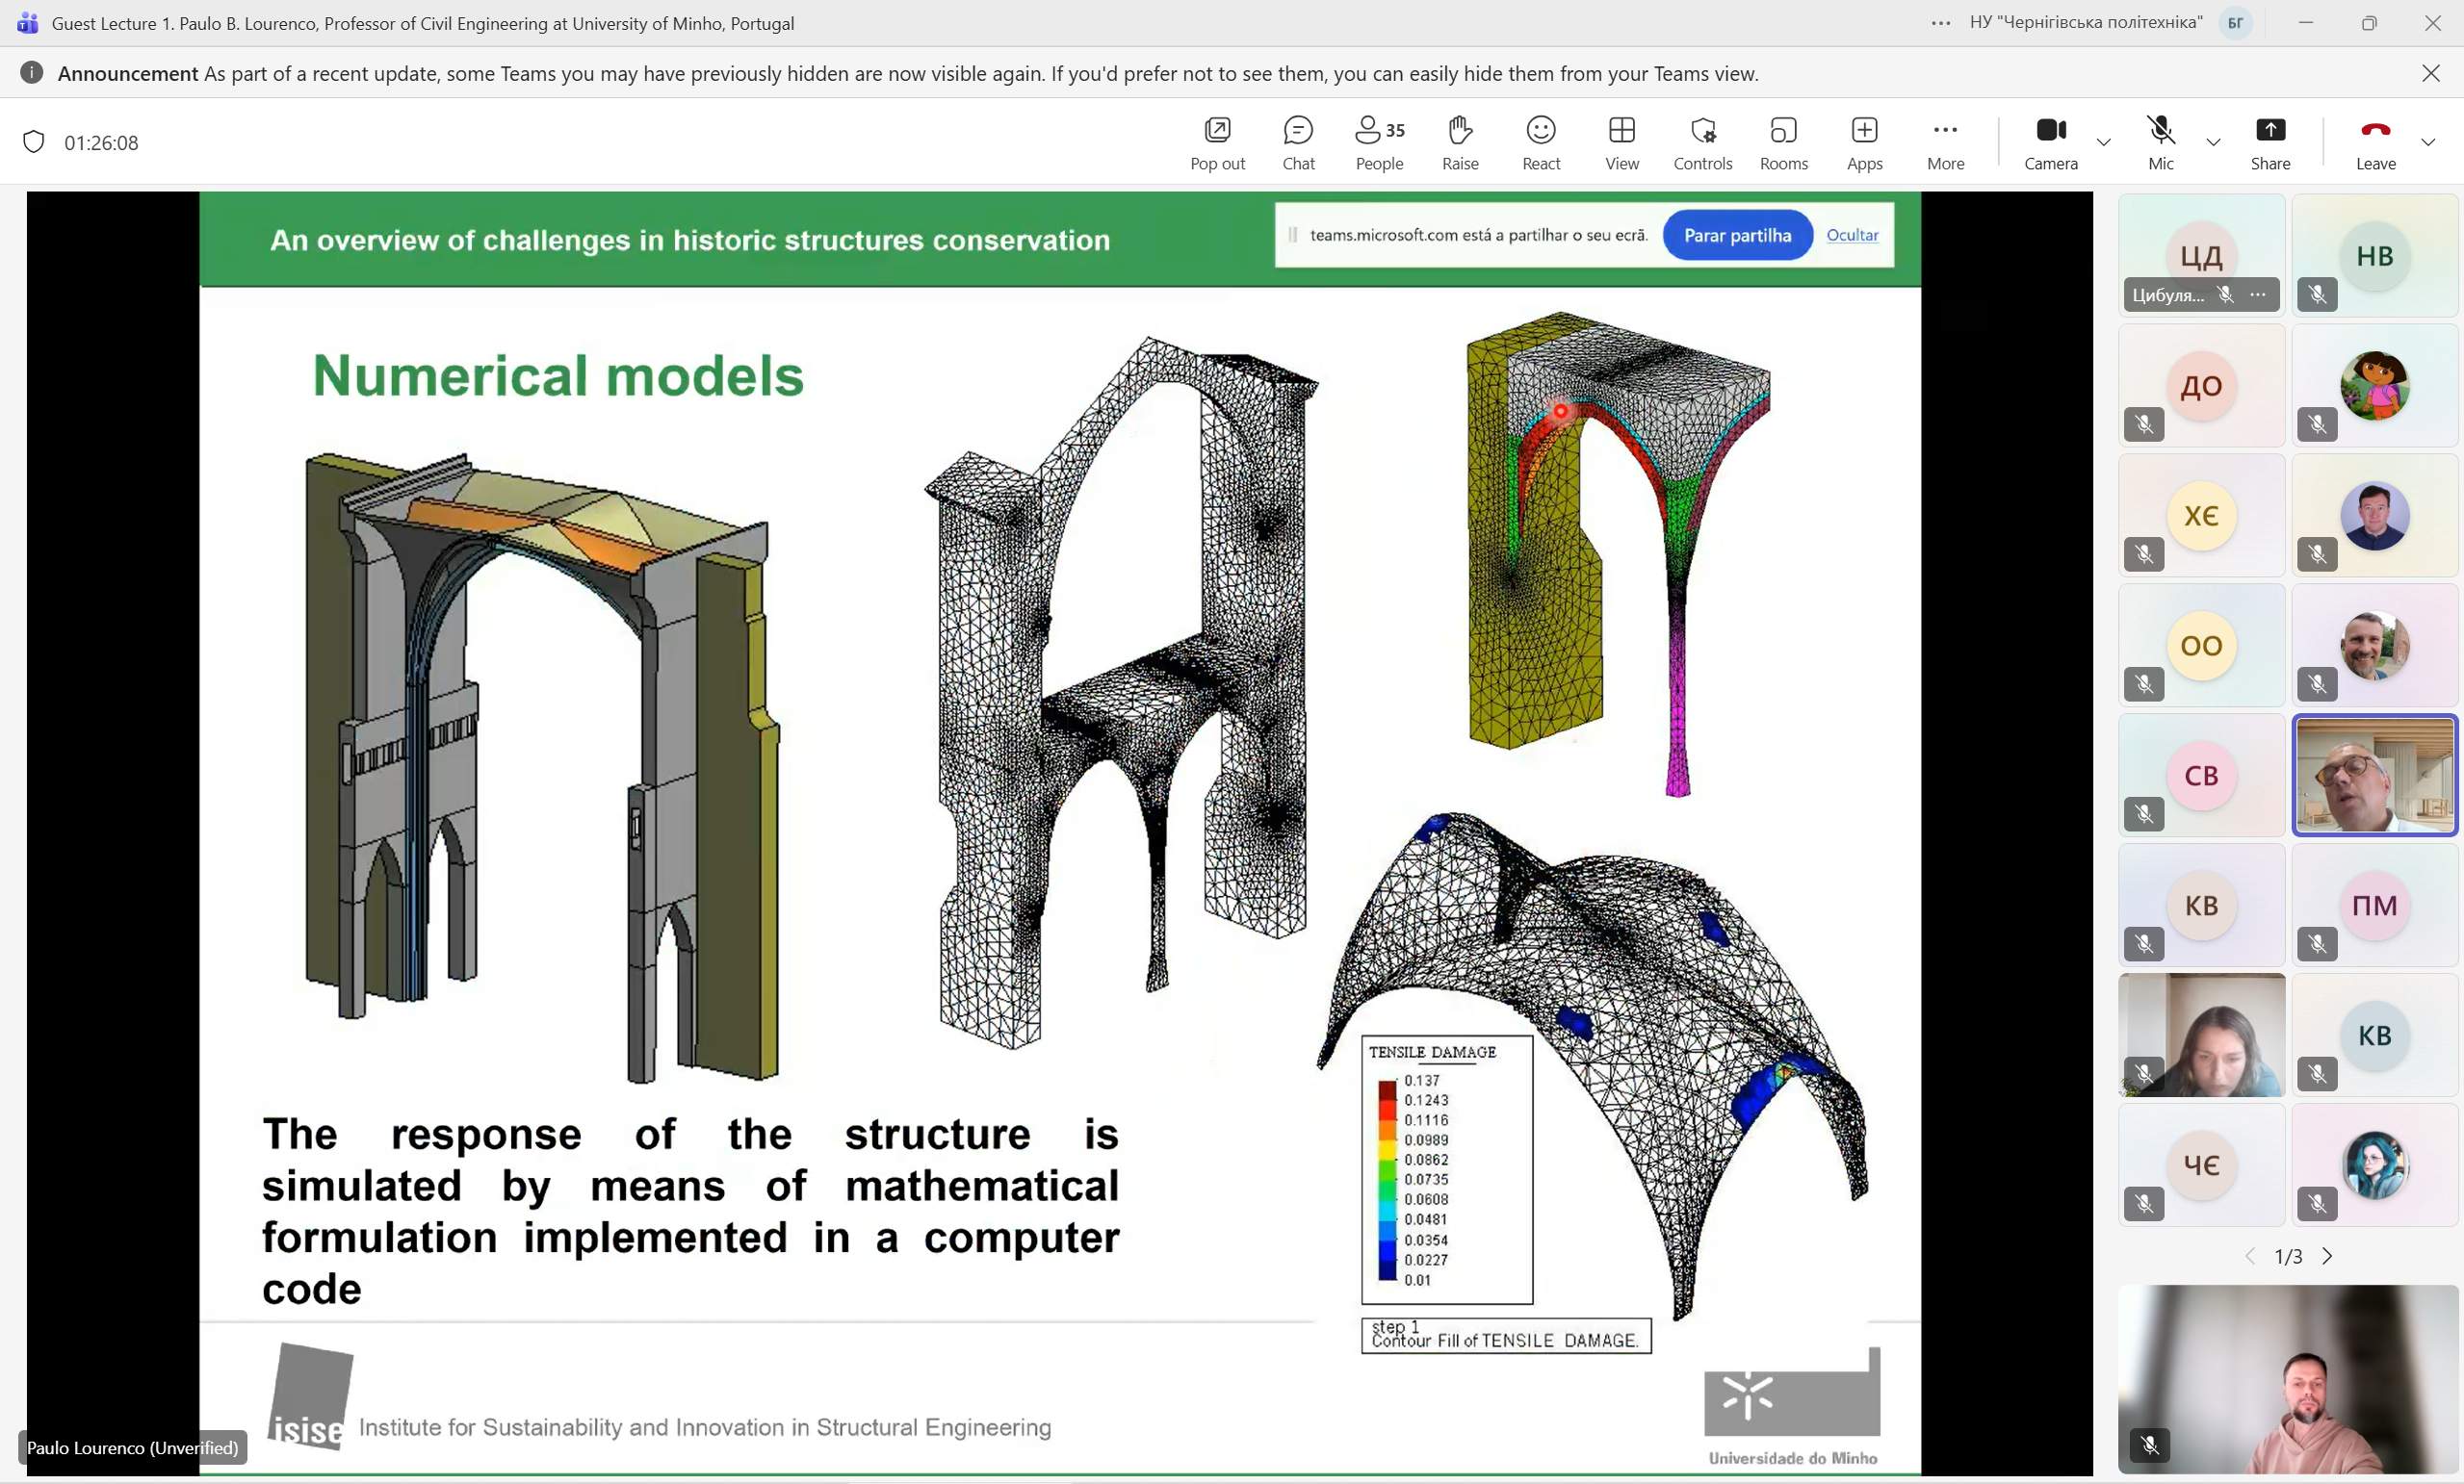The width and height of the screenshot is (2464, 1484).
Task: Open the Rooms breakout option
Action: [x=1783, y=141]
